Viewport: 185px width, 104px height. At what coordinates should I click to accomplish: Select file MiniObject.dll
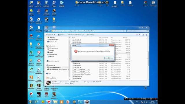click(78, 76)
